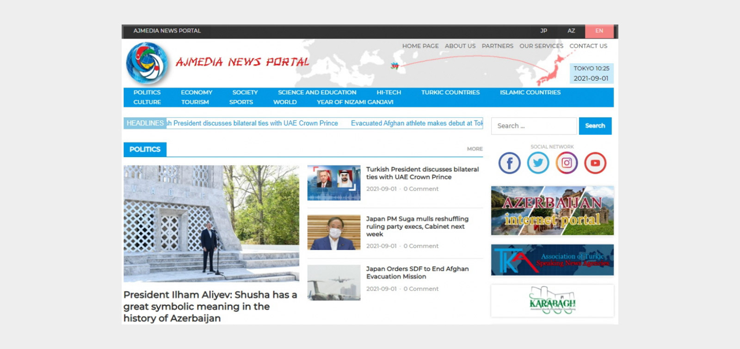Select the EN language tab
Viewport: 740px width, 349px height.
click(x=599, y=31)
